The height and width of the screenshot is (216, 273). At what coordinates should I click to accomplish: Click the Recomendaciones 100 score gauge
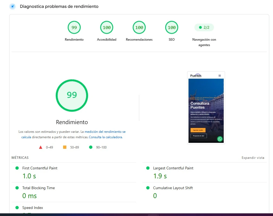coord(139,28)
